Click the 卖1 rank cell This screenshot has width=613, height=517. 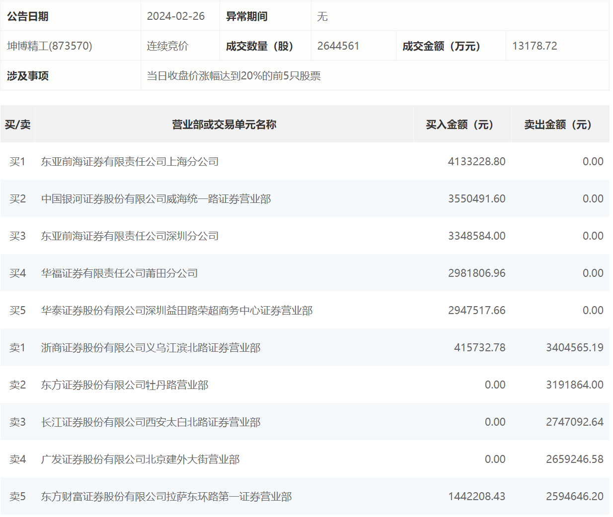click(17, 348)
